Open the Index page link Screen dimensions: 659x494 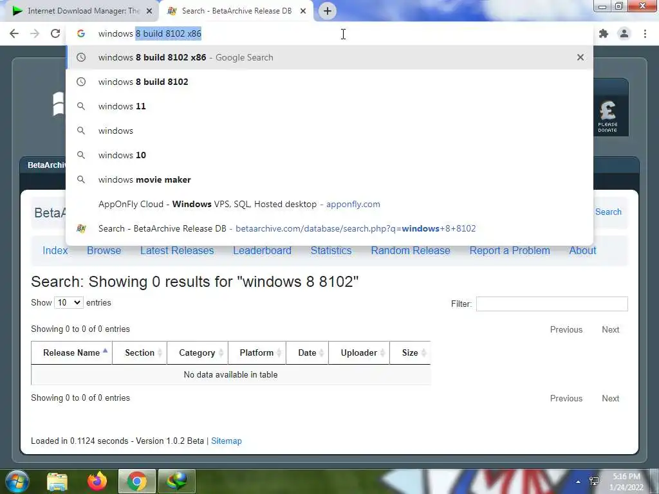(55, 250)
